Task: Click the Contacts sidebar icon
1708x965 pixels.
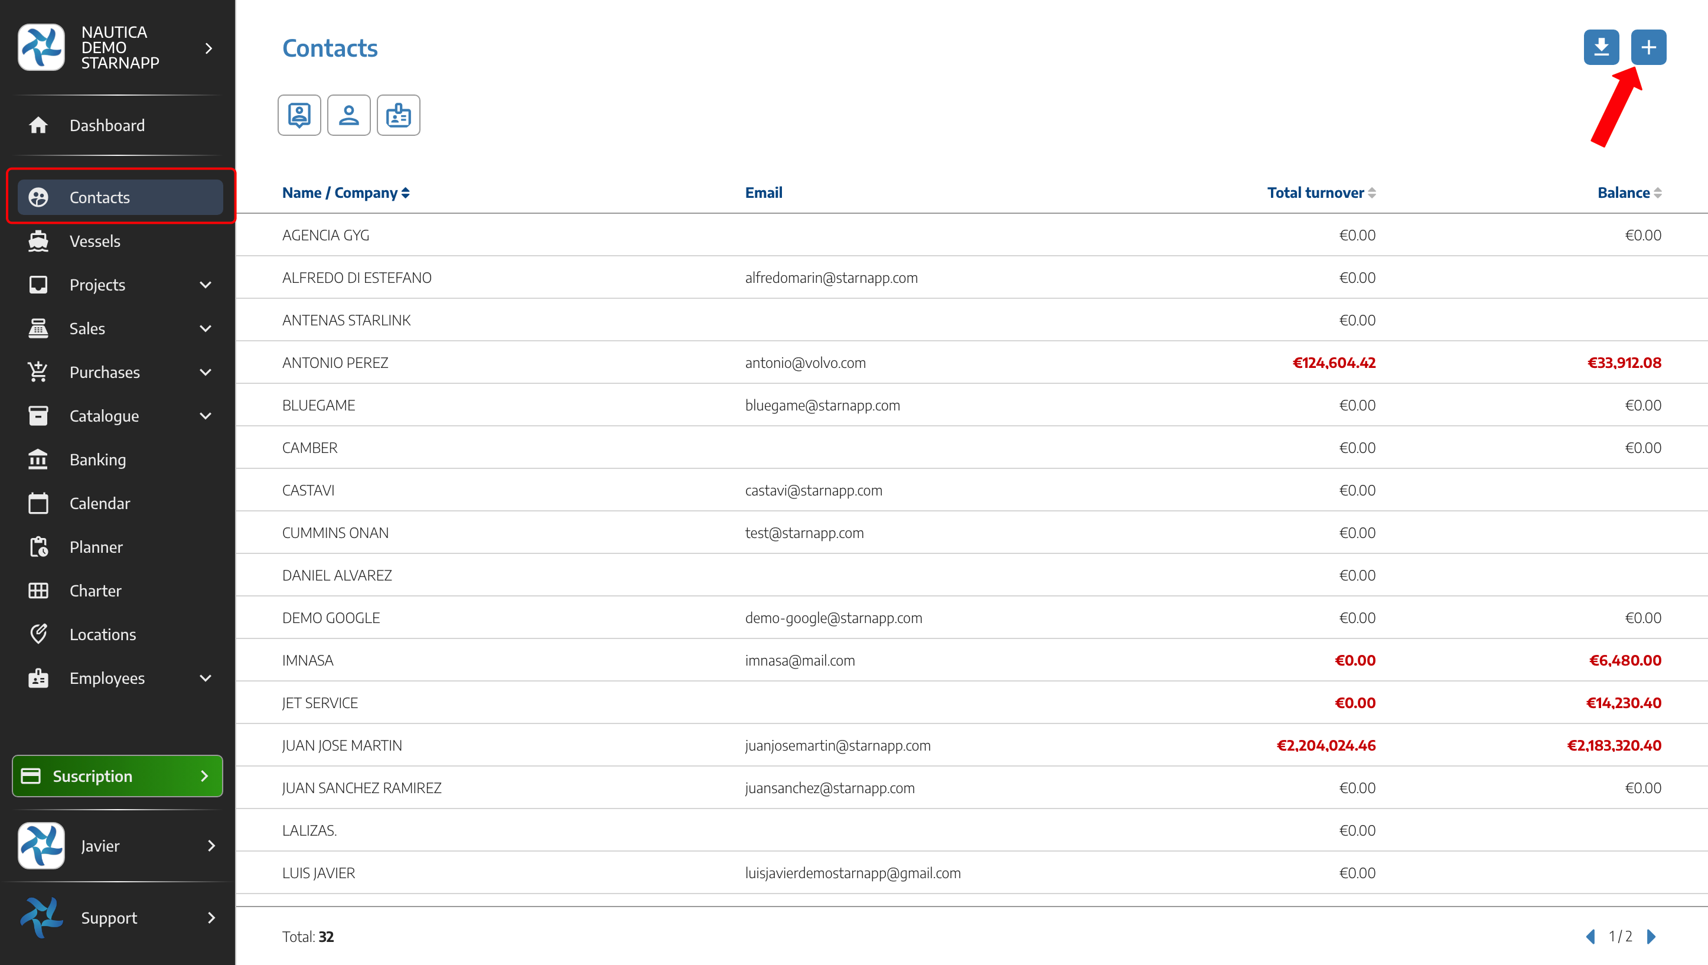Action: point(38,197)
